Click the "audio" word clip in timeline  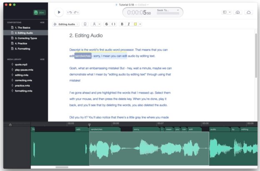coord(220,129)
